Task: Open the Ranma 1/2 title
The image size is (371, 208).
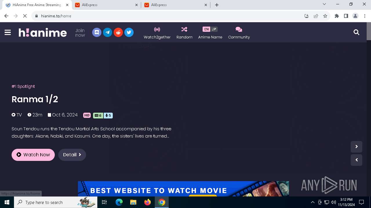Action: tap(35, 99)
